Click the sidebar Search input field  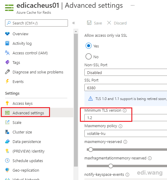[x=37, y=23]
